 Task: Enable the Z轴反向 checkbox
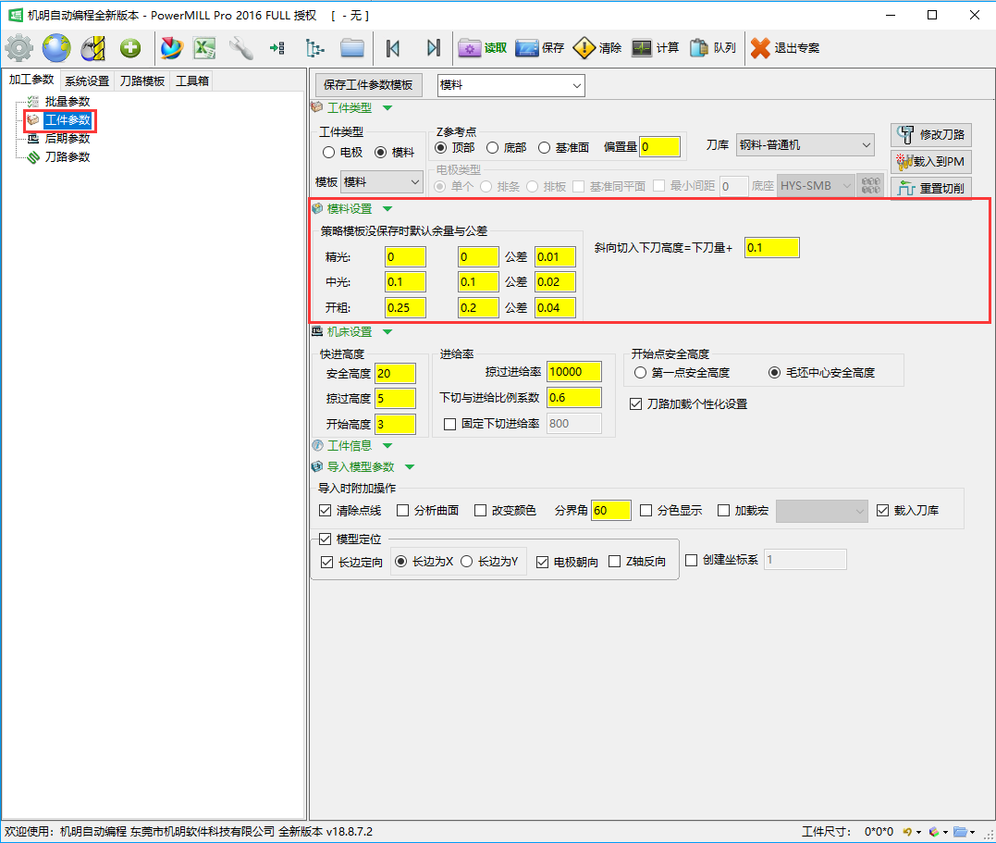pos(614,562)
